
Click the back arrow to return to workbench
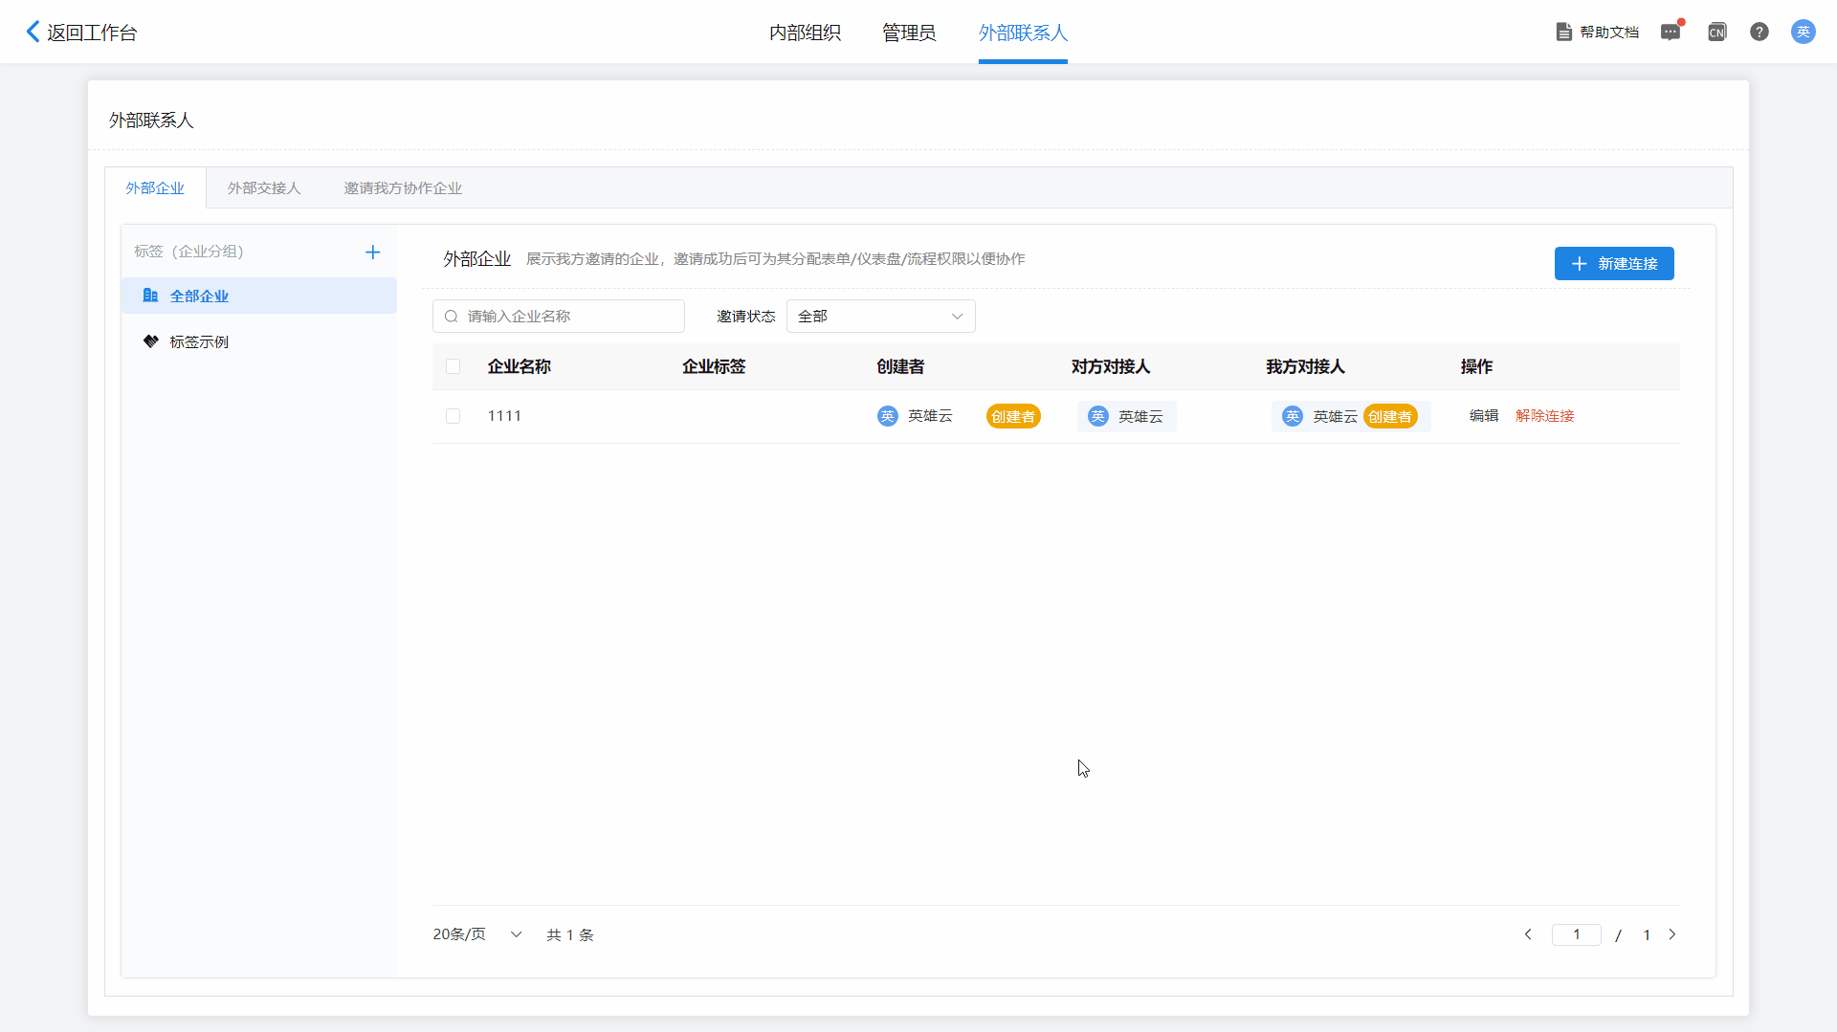pos(33,32)
